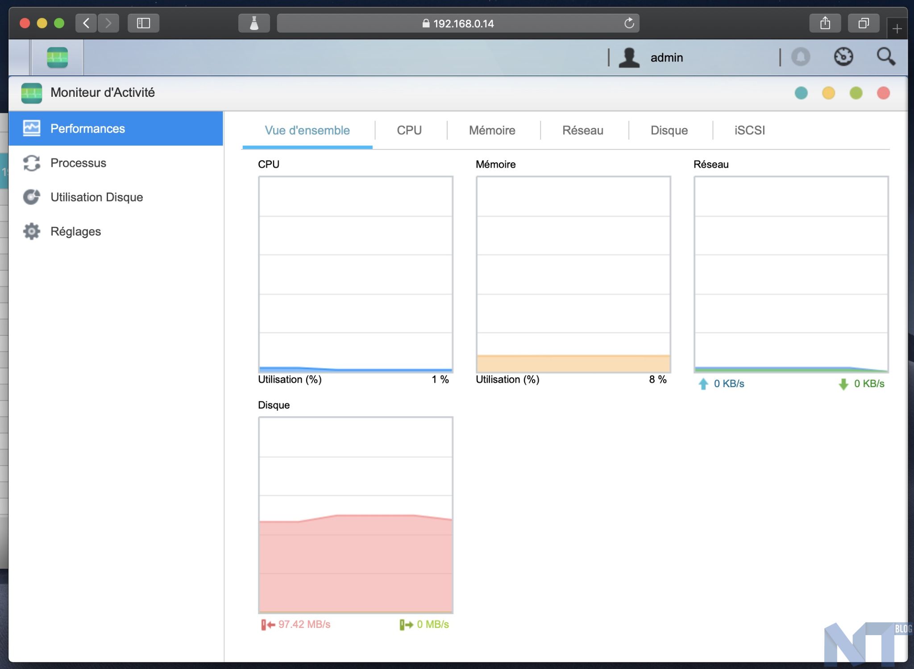Click the address bar showing 192.168.0.14

point(458,23)
